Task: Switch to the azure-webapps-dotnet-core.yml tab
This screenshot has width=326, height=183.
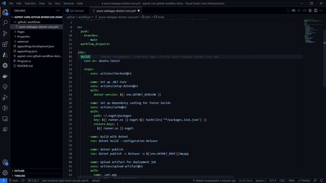Action: tap(116, 11)
